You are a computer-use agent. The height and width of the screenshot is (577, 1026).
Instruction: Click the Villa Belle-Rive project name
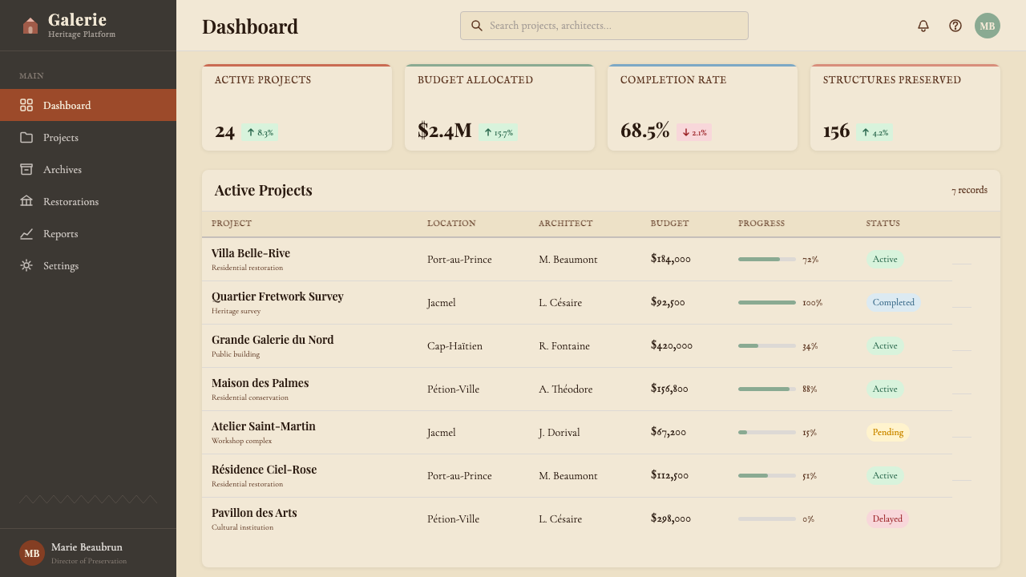[x=251, y=253]
